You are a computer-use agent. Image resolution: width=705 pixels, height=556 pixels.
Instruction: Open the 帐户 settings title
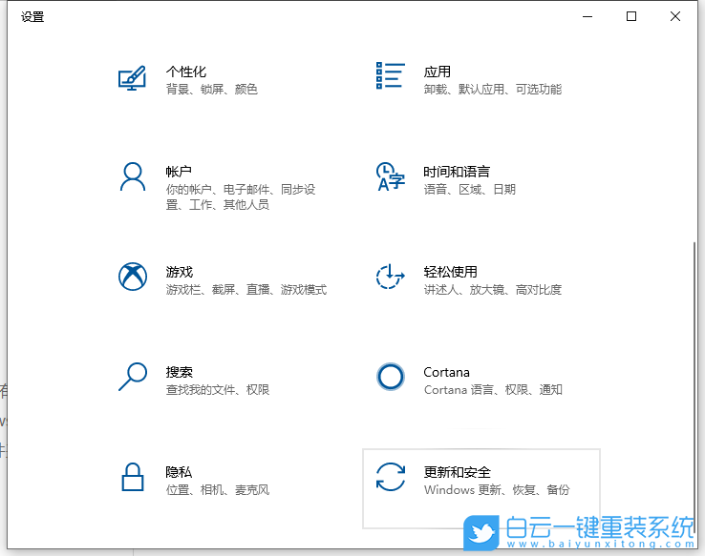(x=179, y=171)
